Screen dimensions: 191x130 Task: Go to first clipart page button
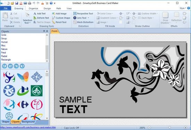coord(5,66)
